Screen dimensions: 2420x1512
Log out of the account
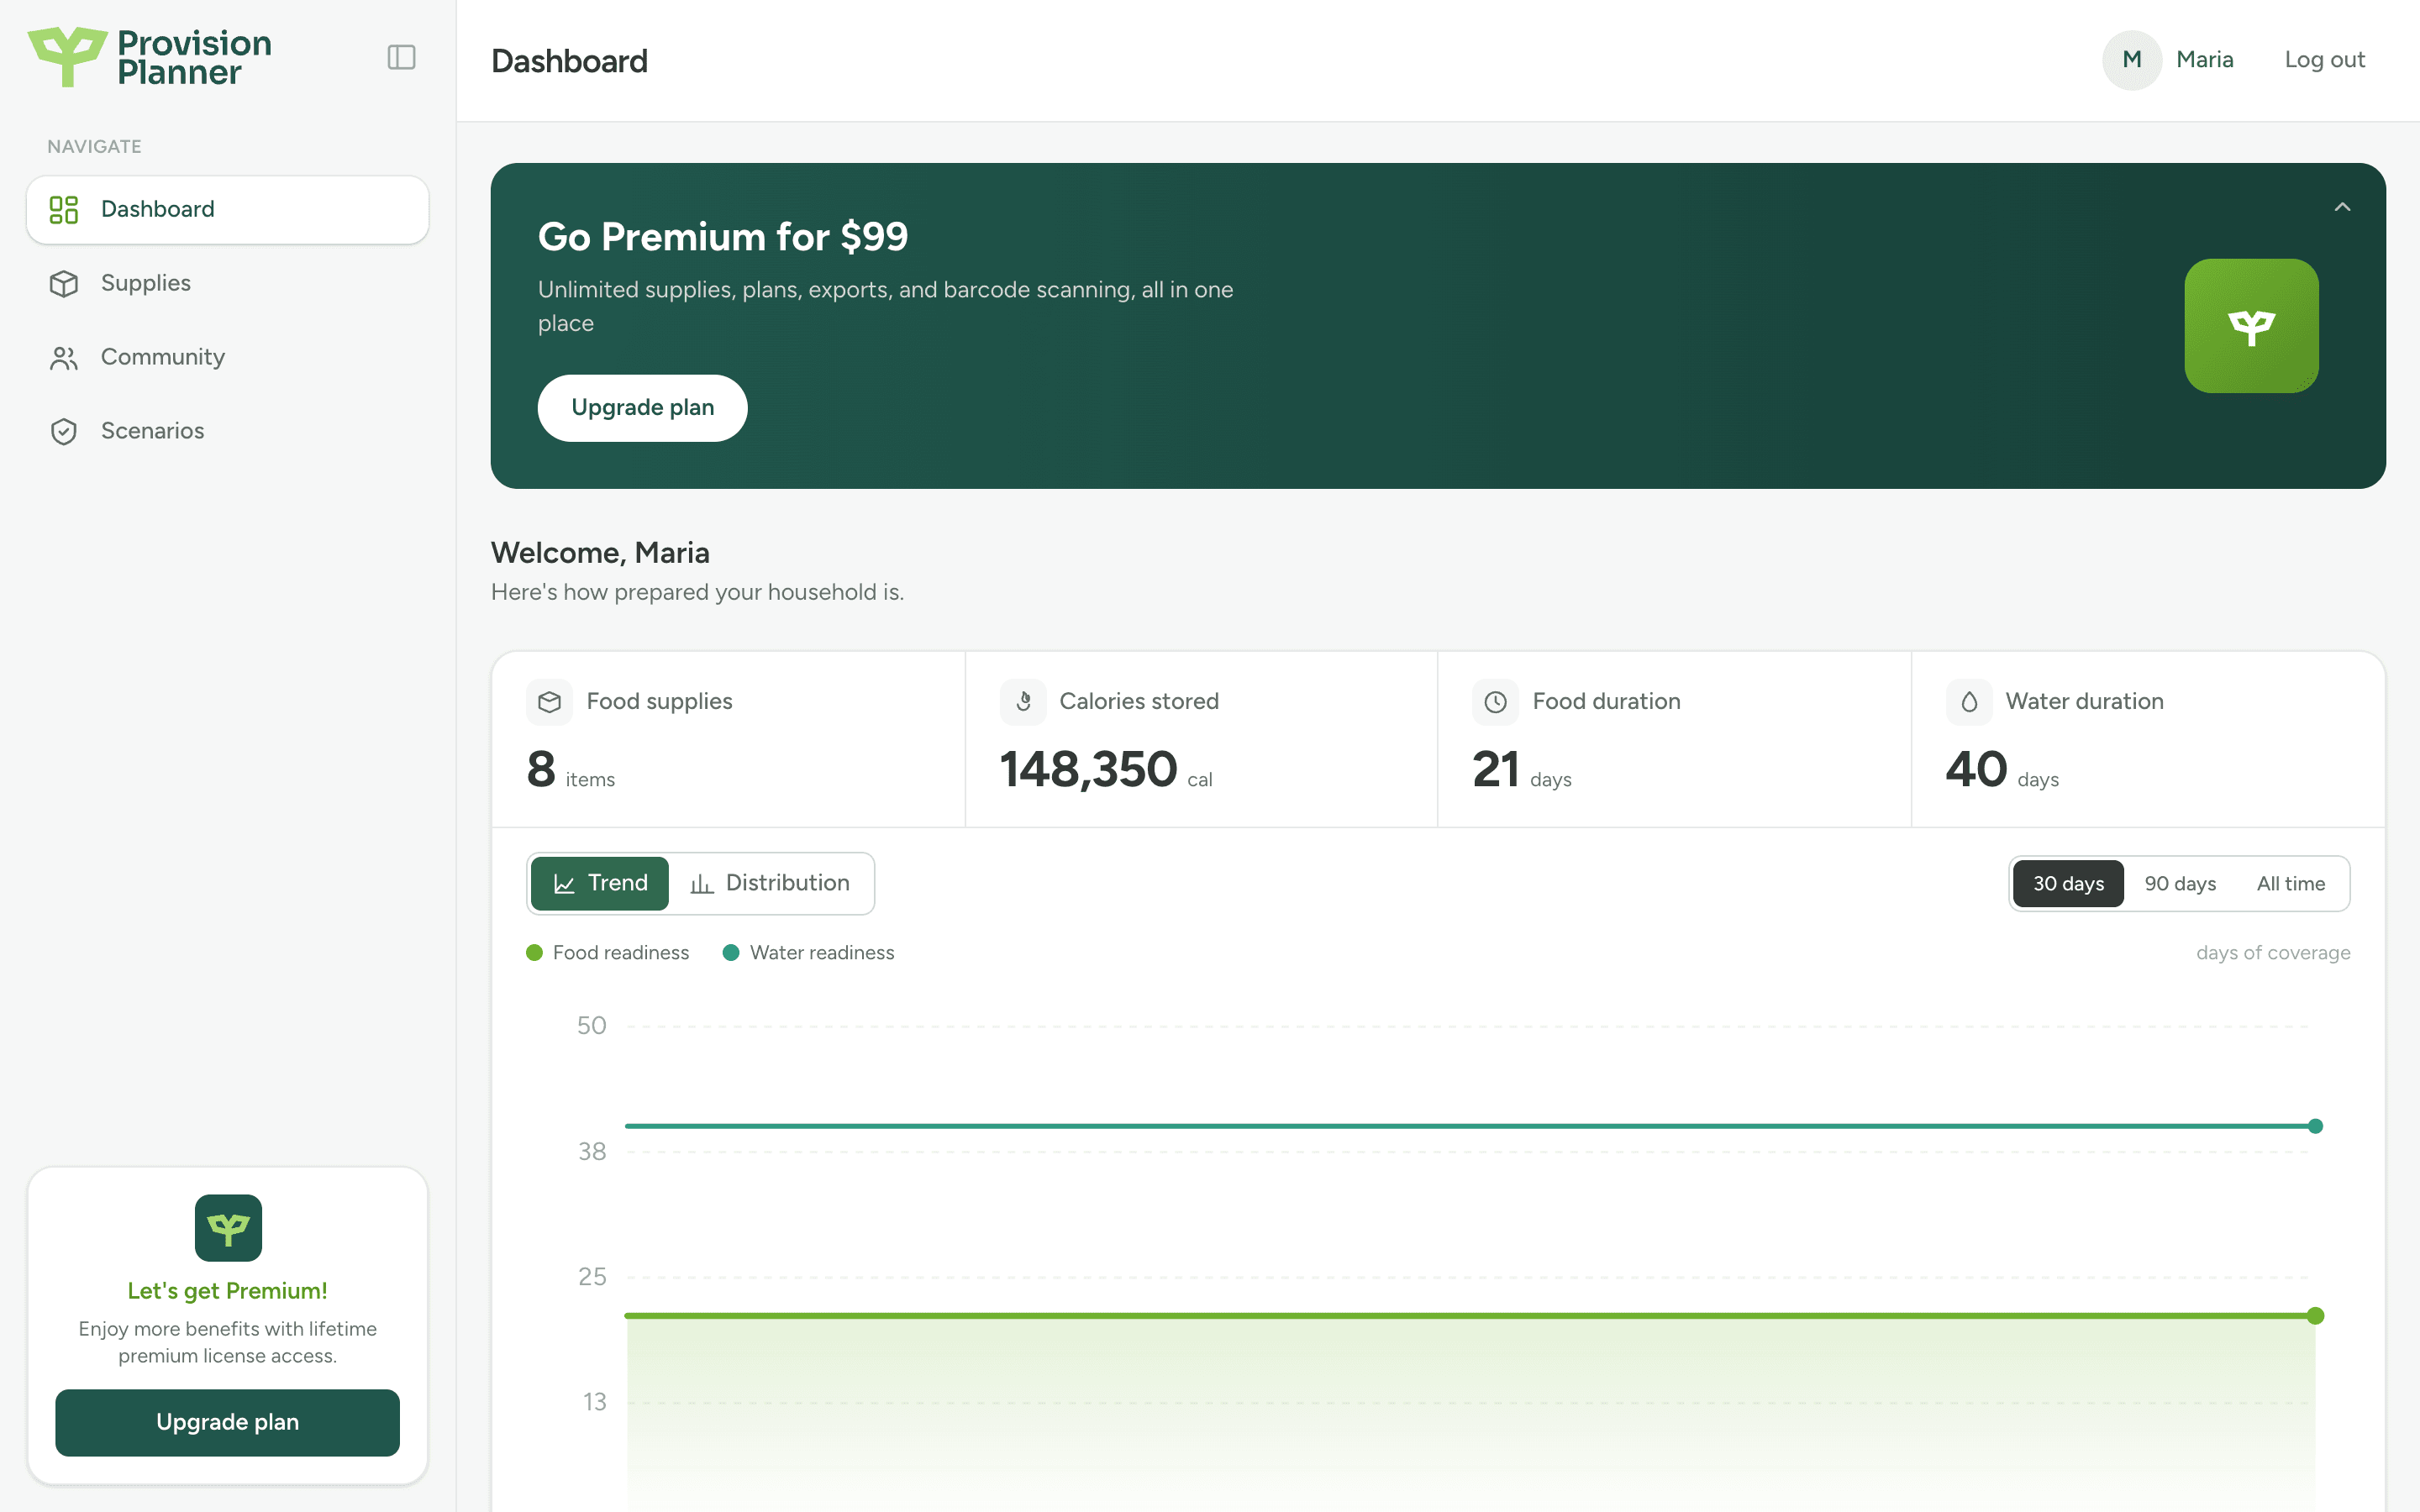[2324, 60]
